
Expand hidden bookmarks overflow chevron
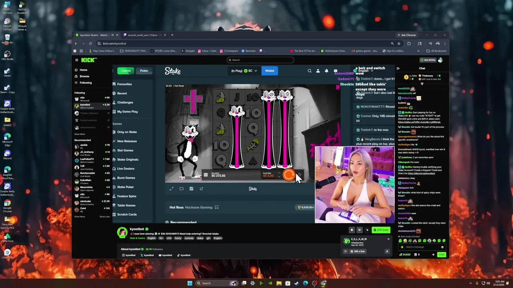click(x=418, y=51)
